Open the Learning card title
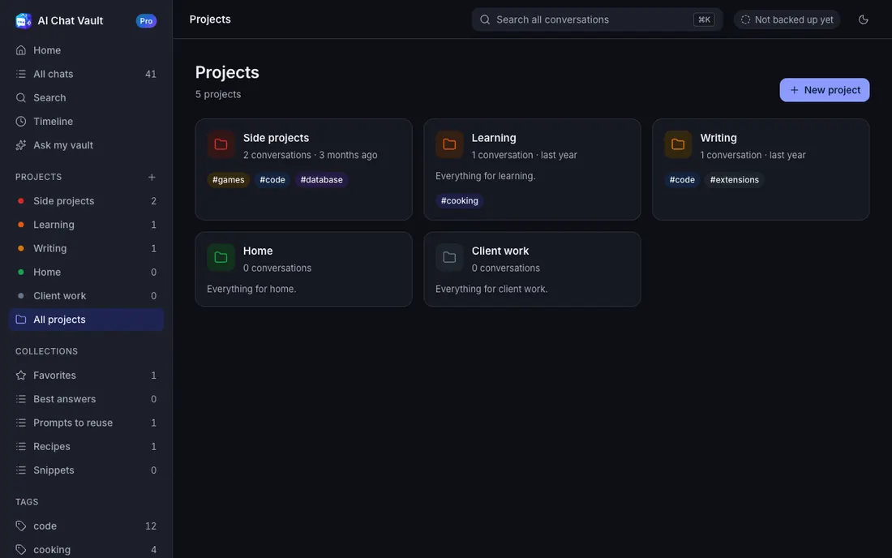892x558 pixels. [x=494, y=138]
